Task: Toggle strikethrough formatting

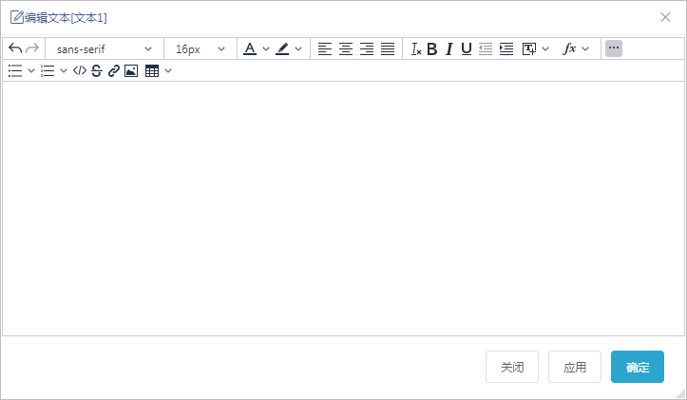Action: click(x=97, y=70)
